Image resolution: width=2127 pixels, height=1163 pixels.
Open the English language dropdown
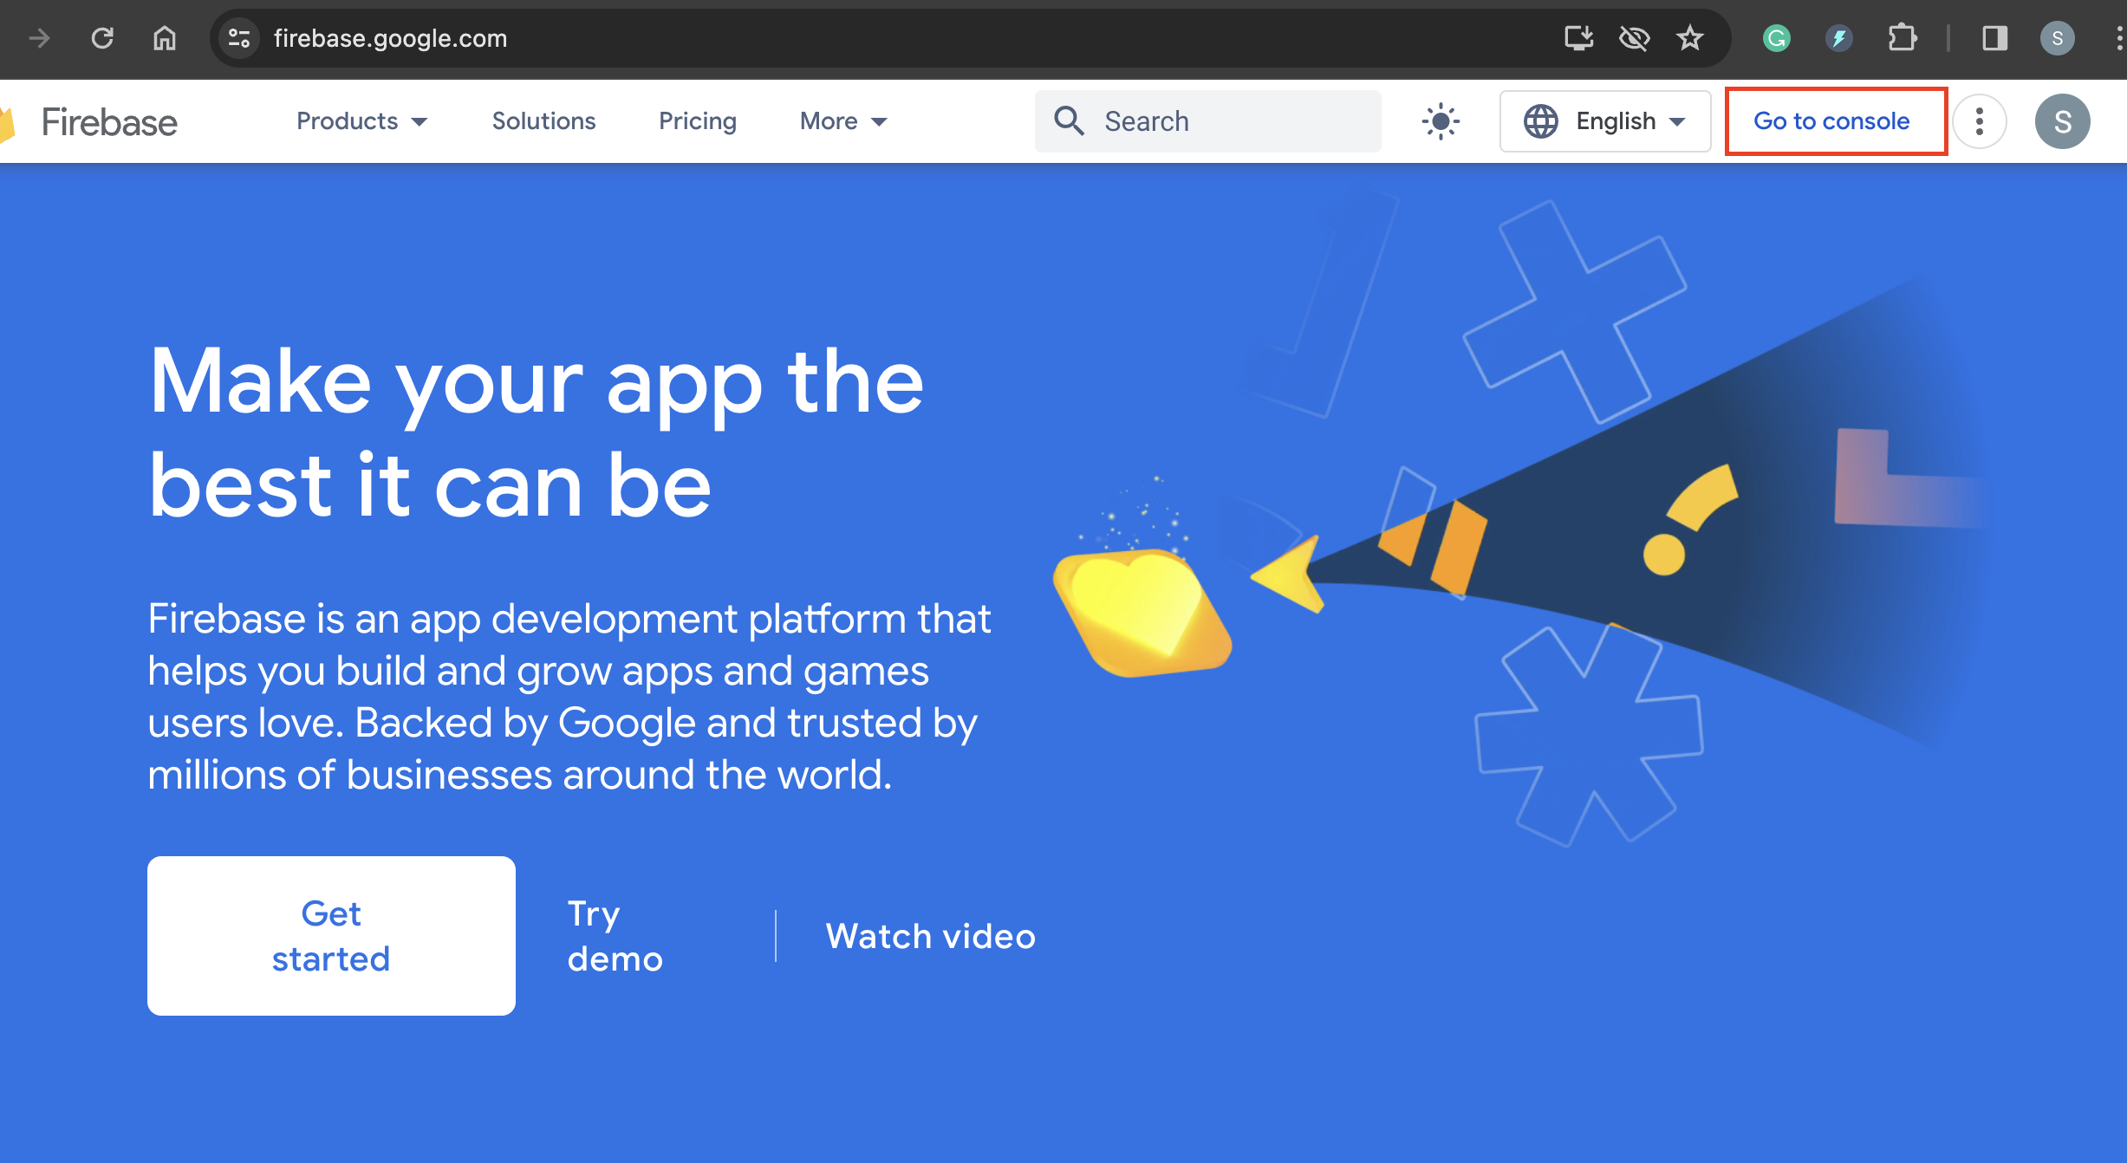pyautogui.click(x=1605, y=121)
